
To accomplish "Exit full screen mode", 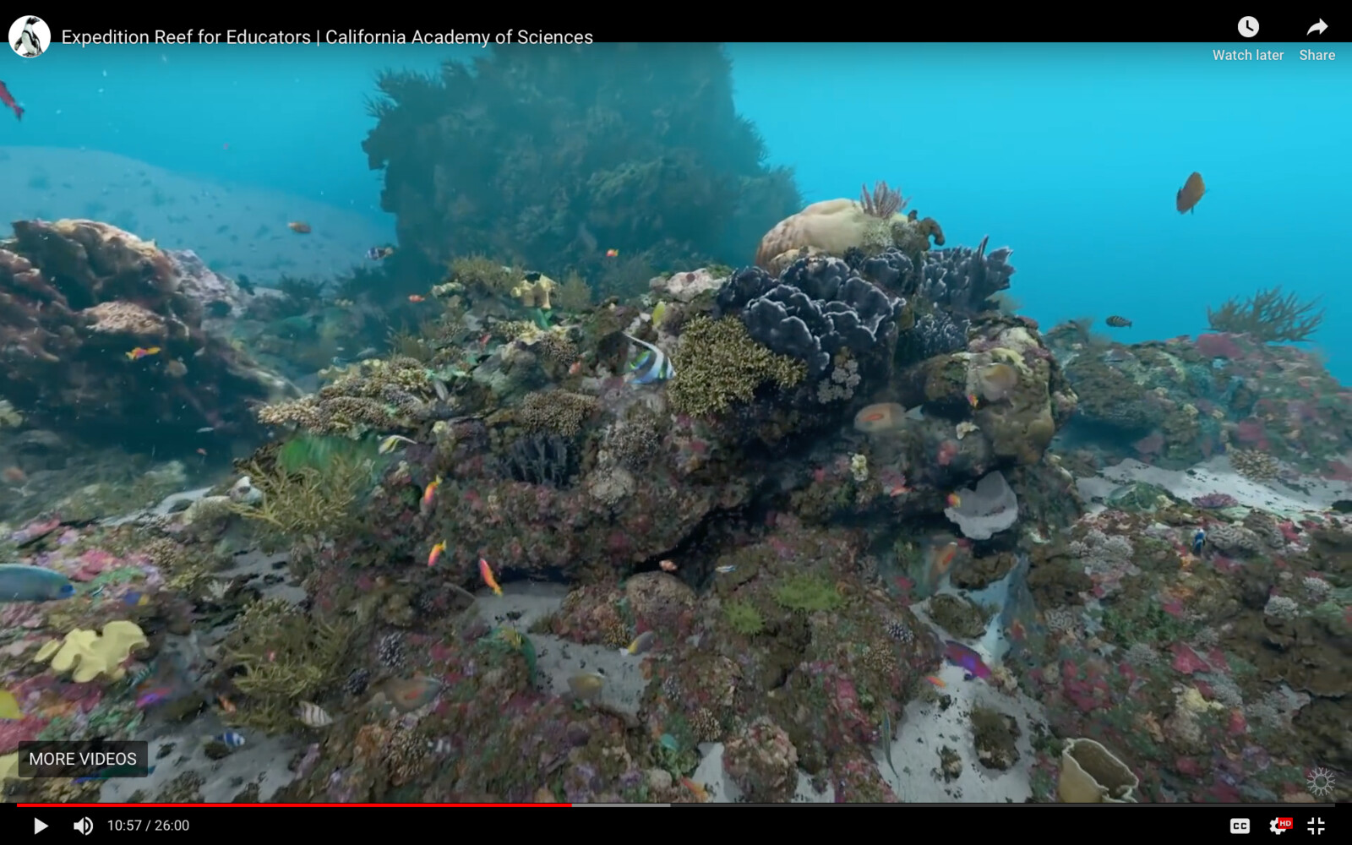I will pos(1317,826).
